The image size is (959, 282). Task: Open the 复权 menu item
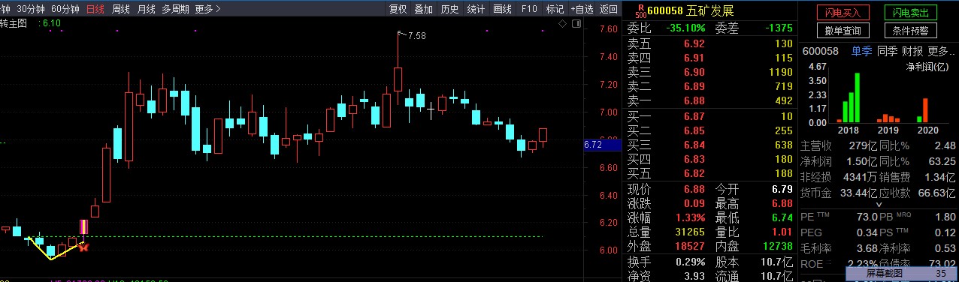tap(398, 9)
